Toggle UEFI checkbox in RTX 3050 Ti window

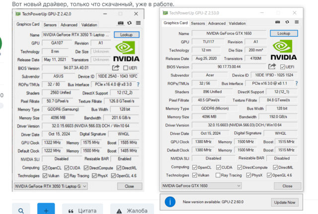point(125,68)
